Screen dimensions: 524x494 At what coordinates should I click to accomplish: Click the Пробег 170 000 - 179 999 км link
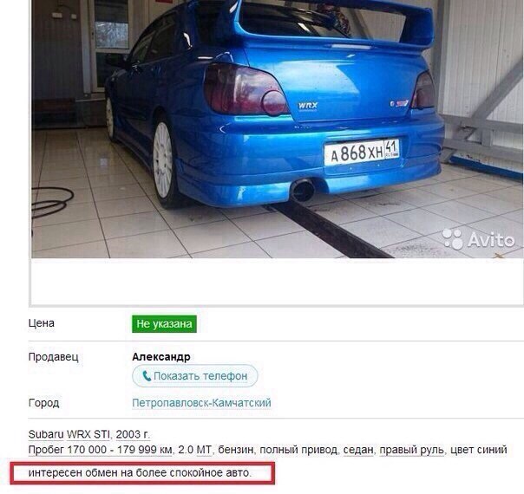(101, 450)
